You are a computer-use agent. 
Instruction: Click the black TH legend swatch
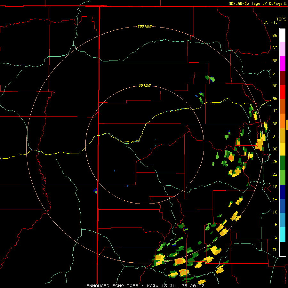point(283,249)
